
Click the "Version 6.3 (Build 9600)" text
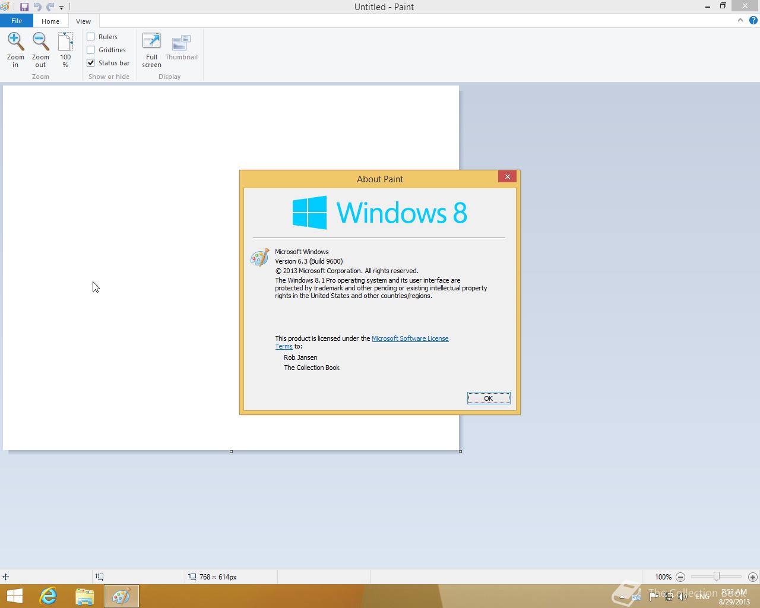click(309, 261)
